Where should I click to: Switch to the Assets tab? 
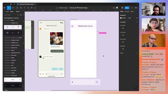12,11
